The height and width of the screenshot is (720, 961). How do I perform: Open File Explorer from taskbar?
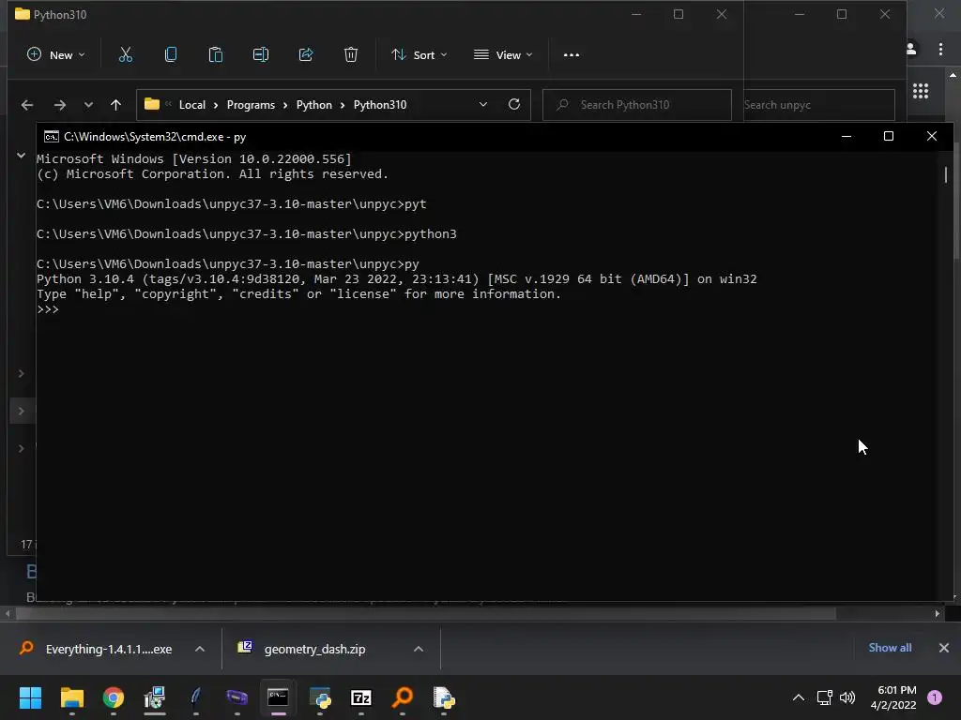tap(71, 697)
